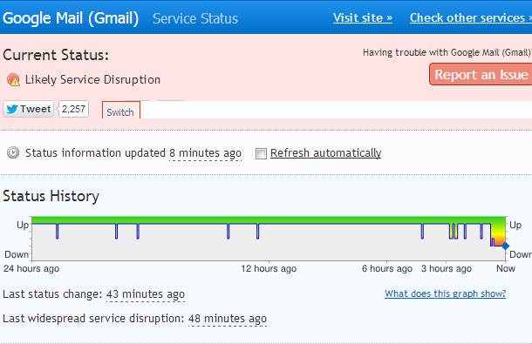Click the orange warning disruption icon
The image size is (532, 344).
tap(13, 80)
